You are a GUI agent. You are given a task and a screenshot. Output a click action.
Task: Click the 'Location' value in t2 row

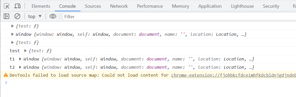click(x=234, y=67)
